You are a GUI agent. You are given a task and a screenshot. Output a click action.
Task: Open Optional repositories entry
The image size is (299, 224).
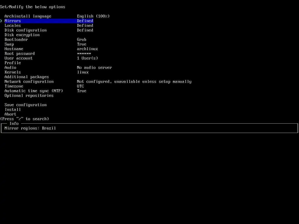29,95
